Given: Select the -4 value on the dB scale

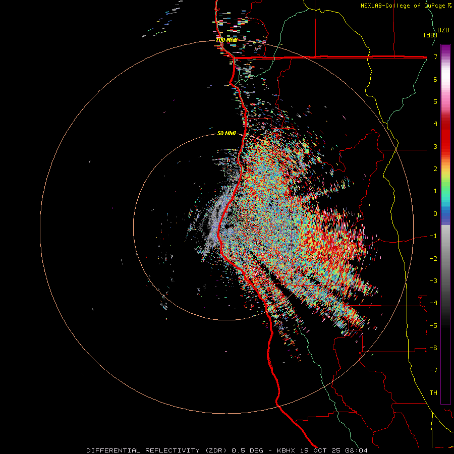Looking at the screenshot, I should click(x=433, y=303).
